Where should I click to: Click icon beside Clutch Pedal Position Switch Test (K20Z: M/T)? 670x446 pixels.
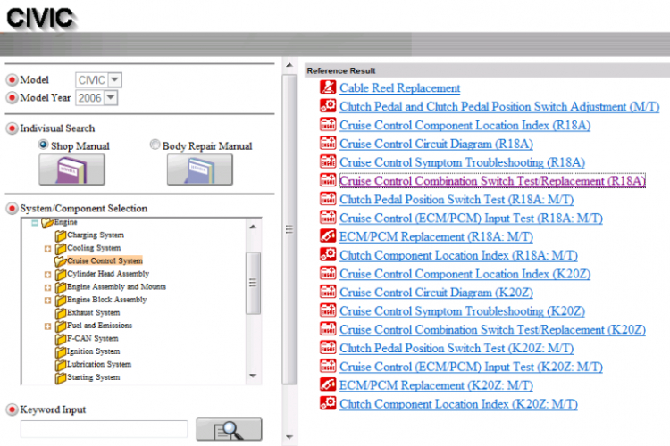click(x=328, y=347)
